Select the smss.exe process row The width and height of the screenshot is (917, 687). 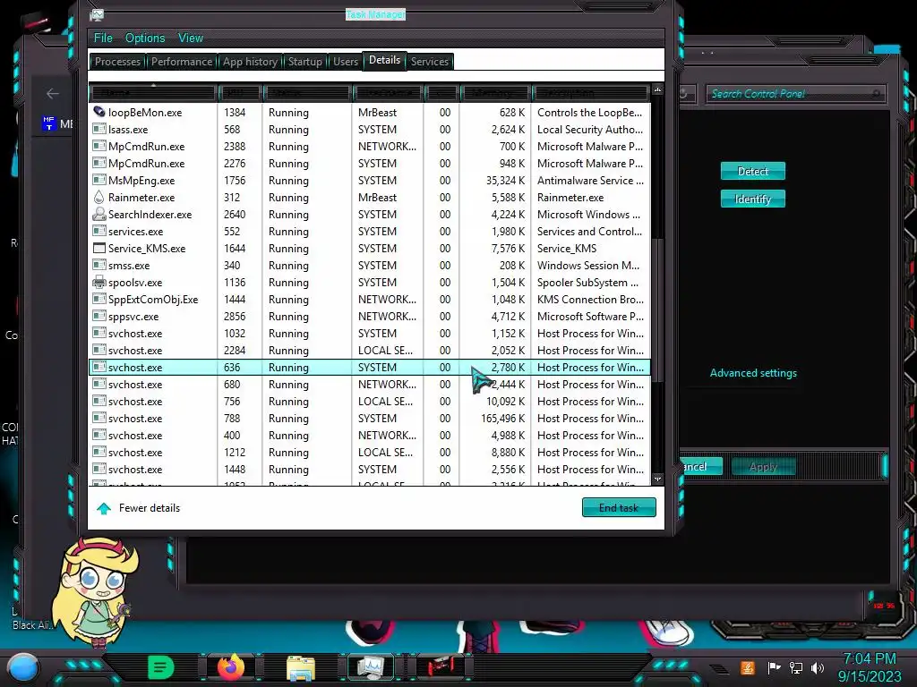point(369,265)
